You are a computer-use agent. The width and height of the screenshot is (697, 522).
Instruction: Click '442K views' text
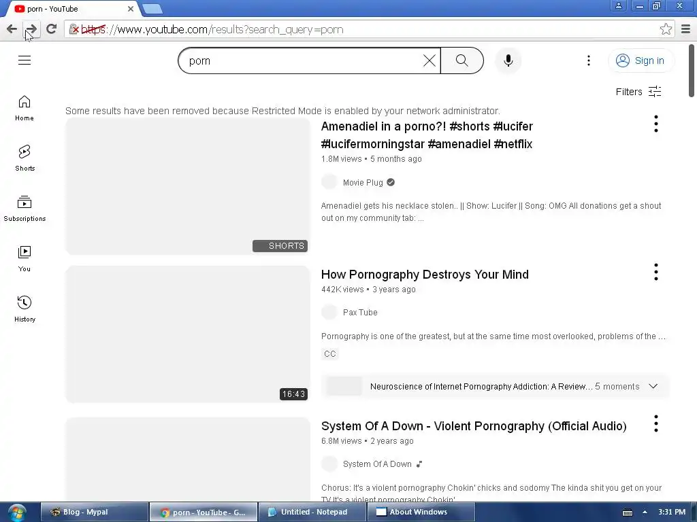342,290
